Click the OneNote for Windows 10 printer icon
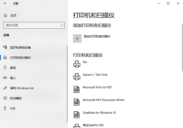Viewport: 183px width, 128px height. click(x=77, y=115)
